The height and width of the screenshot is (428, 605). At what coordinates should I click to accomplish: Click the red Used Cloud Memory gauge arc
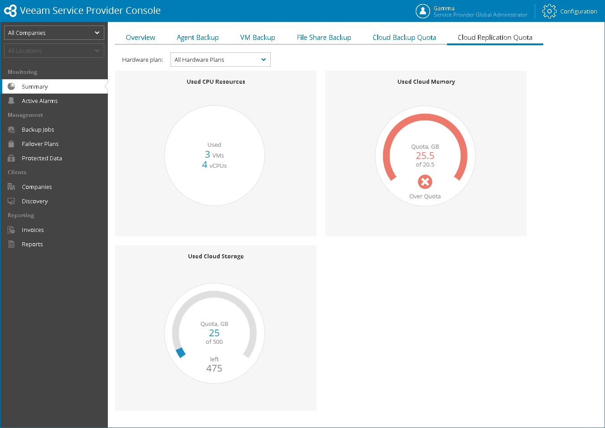(425, 117)
